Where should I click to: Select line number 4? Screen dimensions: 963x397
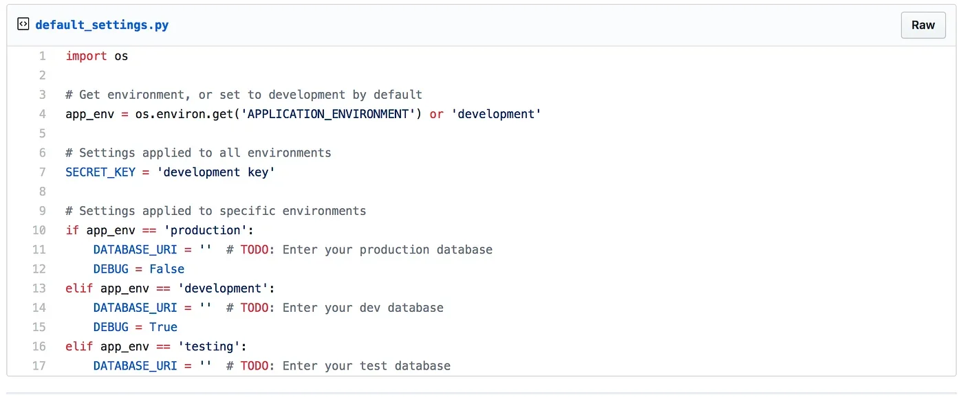43,114
